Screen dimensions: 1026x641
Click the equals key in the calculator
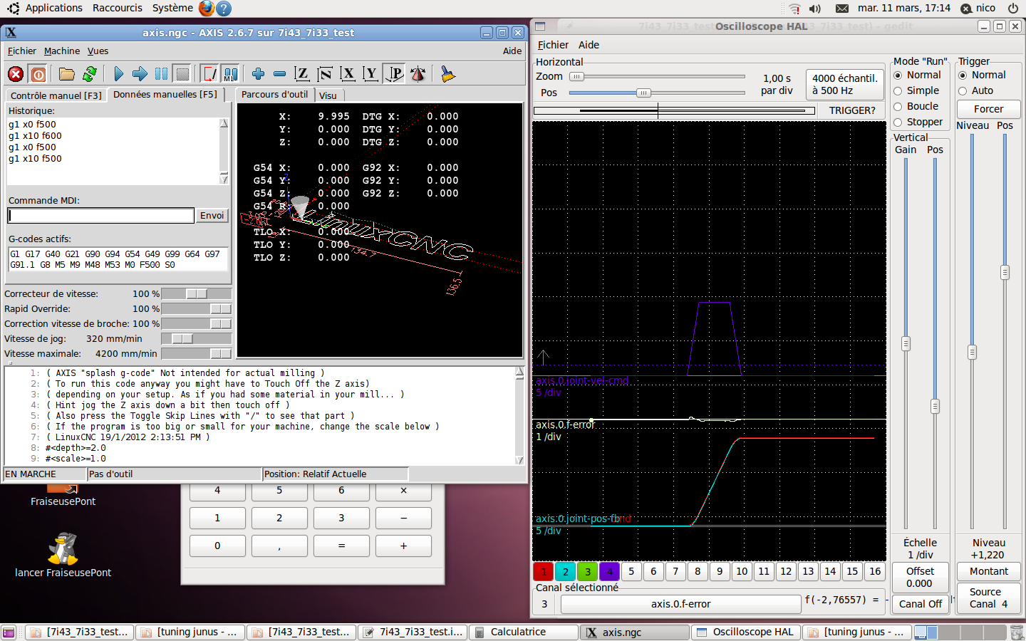click(x=341, y=546)
